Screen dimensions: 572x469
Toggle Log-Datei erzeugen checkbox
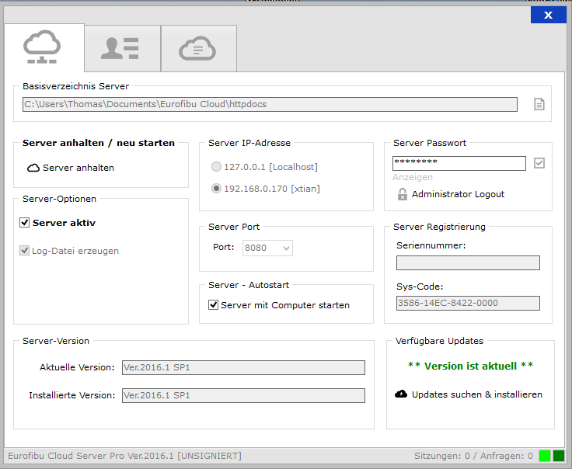(x=24, y=250)
